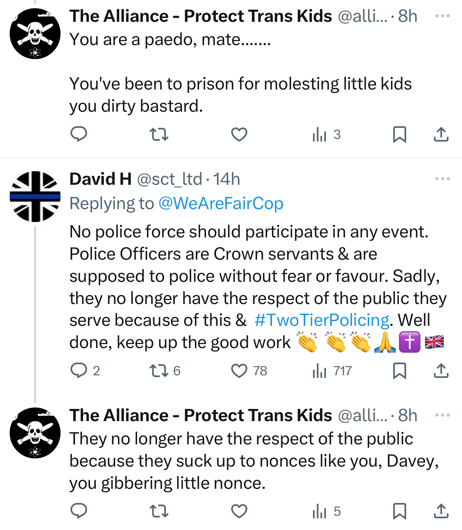Reply to the bottom Alliance tweet
Screen dimensions: 462x530
(79, 511)
